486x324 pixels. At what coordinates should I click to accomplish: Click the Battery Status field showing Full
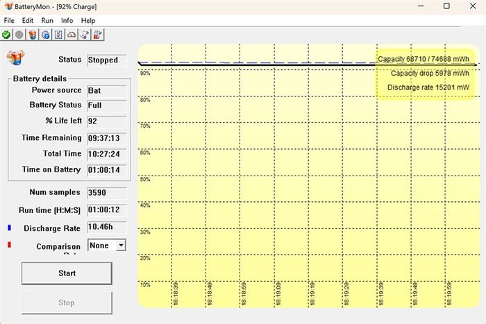pos(107,105)
